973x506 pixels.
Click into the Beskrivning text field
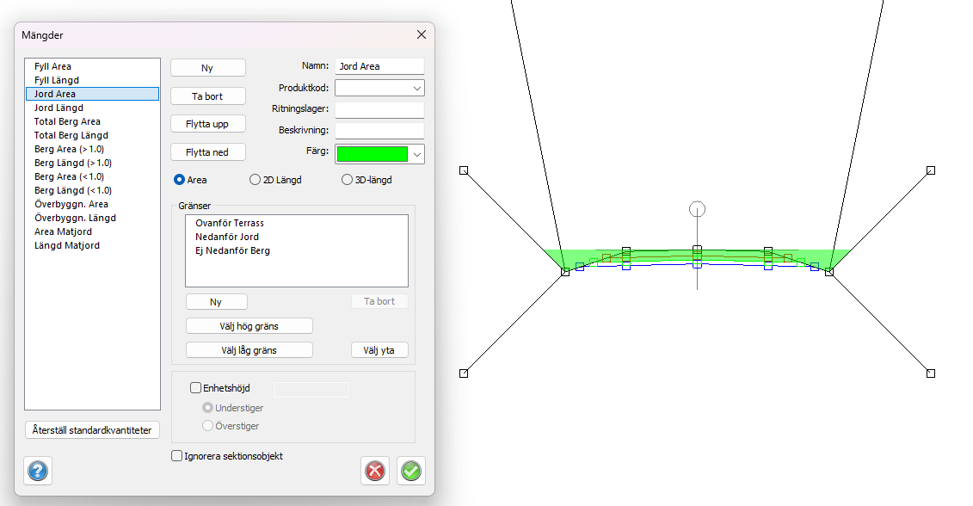click(x=379, y=131)
